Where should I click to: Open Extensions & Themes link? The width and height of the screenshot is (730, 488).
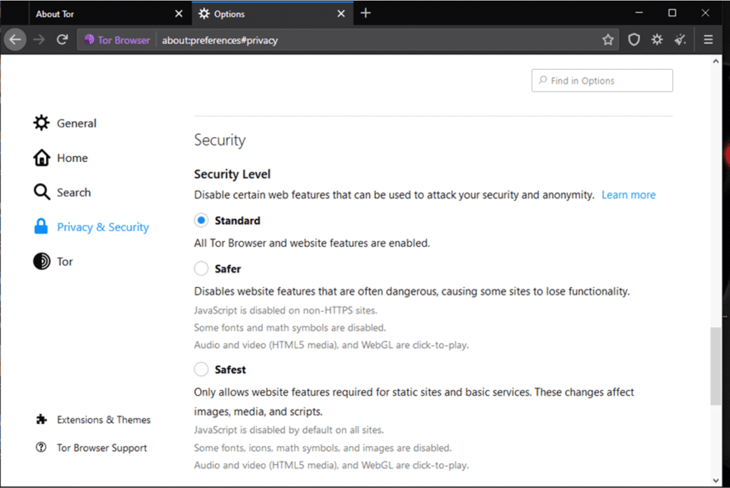[93, 419]
